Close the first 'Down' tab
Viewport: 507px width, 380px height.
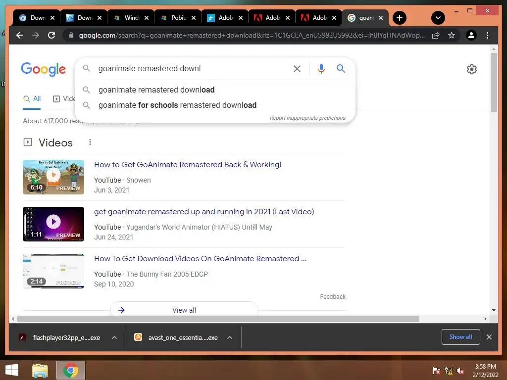(52, 18)
